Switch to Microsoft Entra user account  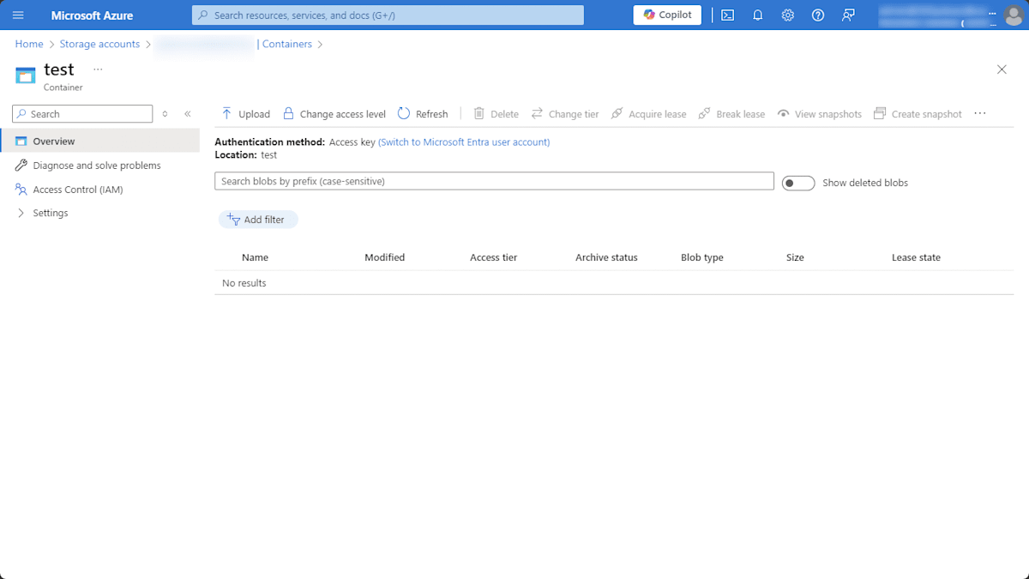pyautogui.click(x=464, y=142)
